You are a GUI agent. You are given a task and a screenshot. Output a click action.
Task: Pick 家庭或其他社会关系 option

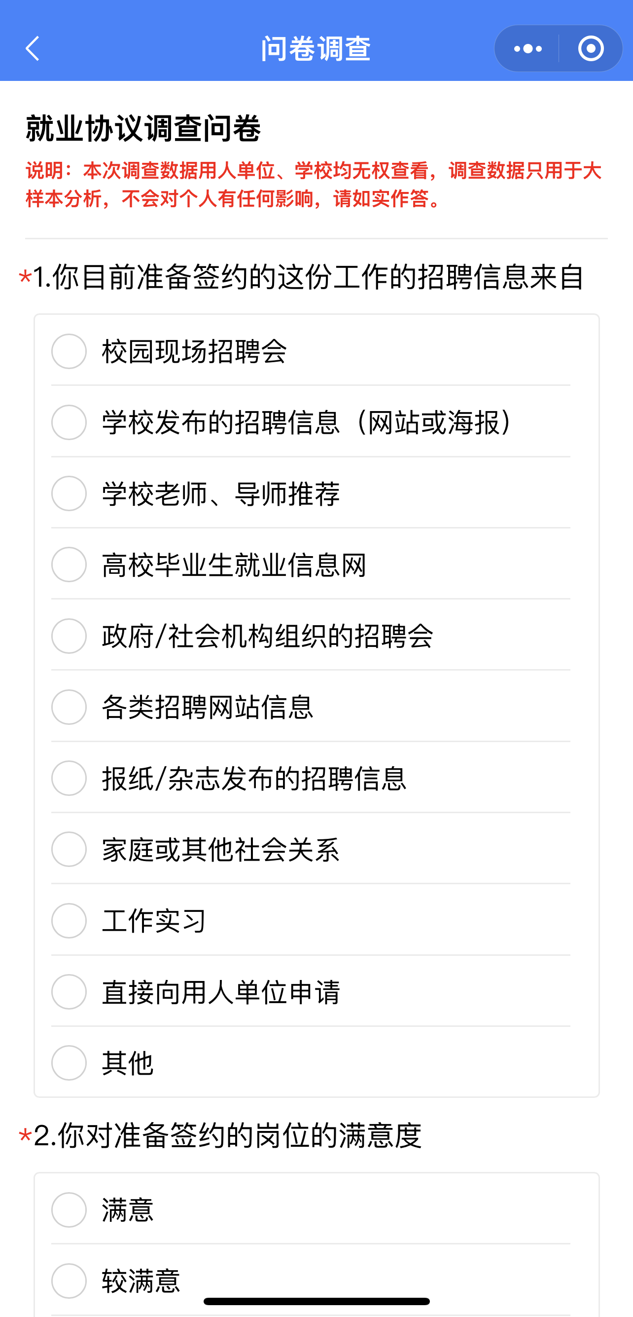[69, 849]
